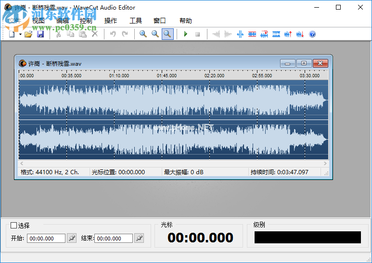The image size is (372, 263).
Task: Click the Stop playback square button
Action: click(197, 34)
